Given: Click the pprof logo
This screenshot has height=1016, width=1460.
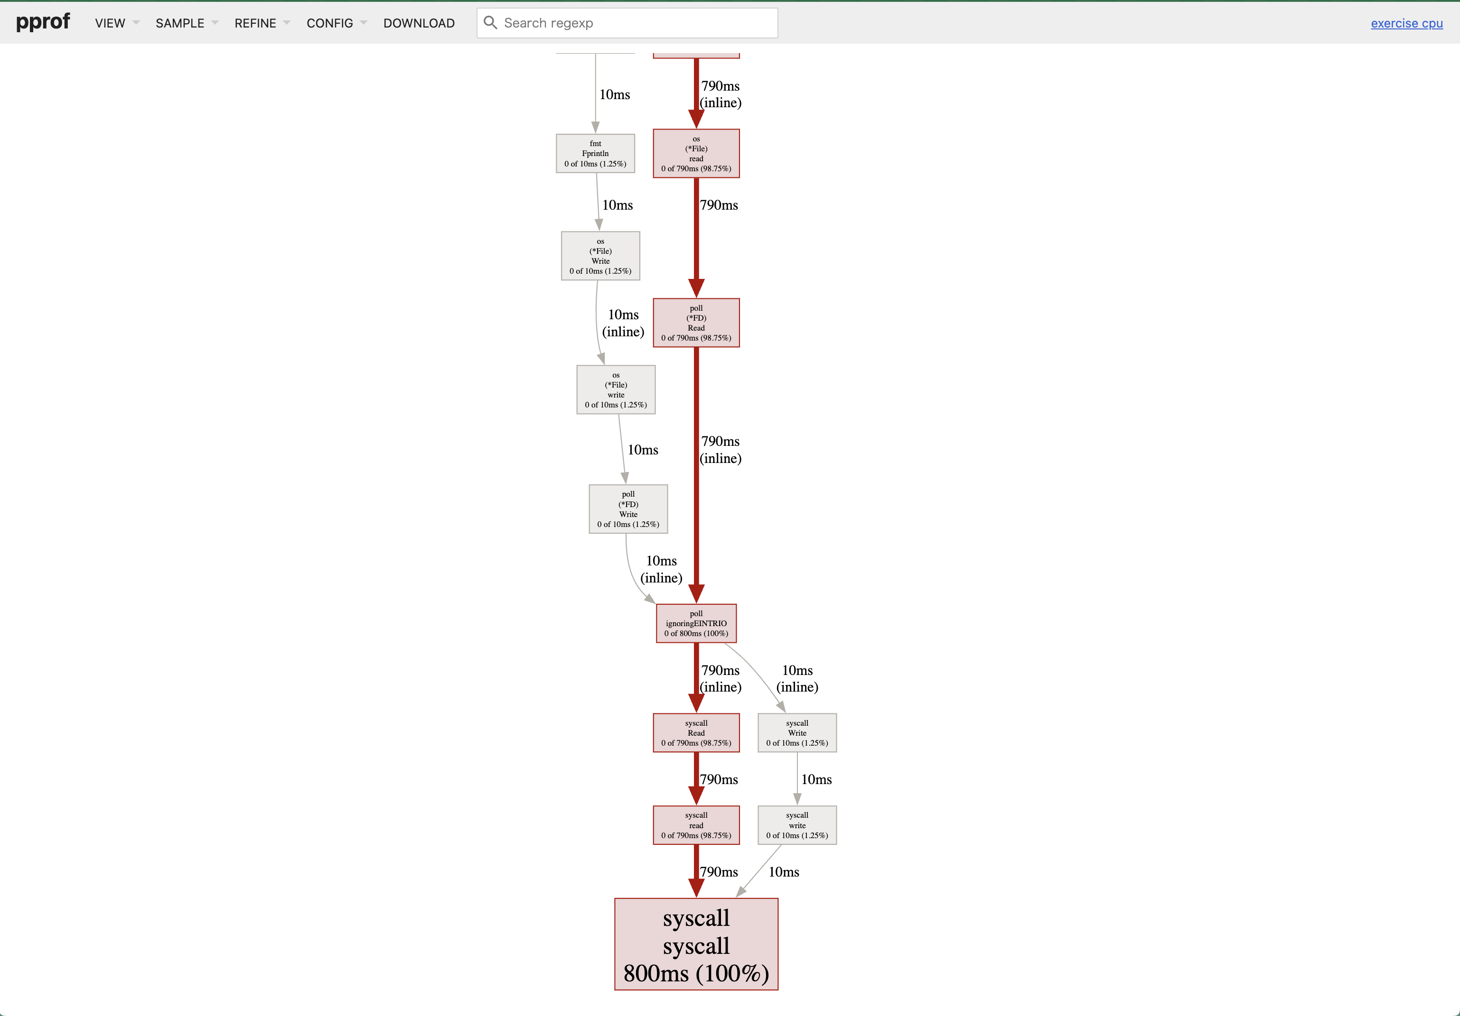Looking at the screenshot, I should point(43,22).
